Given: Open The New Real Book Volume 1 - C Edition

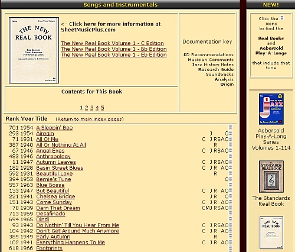Looking at the screenshot, I should [112, 43].
